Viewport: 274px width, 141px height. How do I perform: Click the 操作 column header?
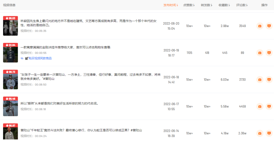pyautogui.click(x=264, y=5)
